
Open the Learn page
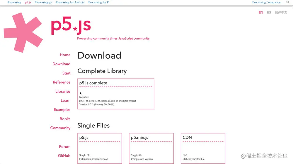[x=65, y=101]
